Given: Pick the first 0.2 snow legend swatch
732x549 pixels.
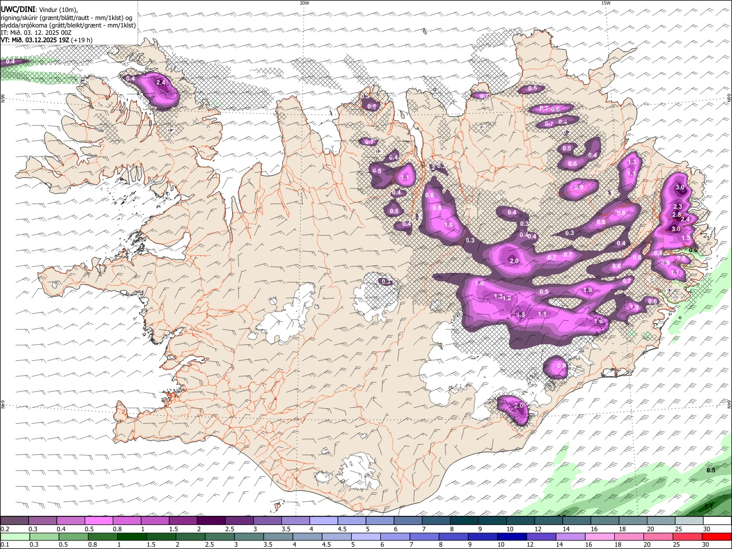Looking at the screenshot, I should coord(14,521).
